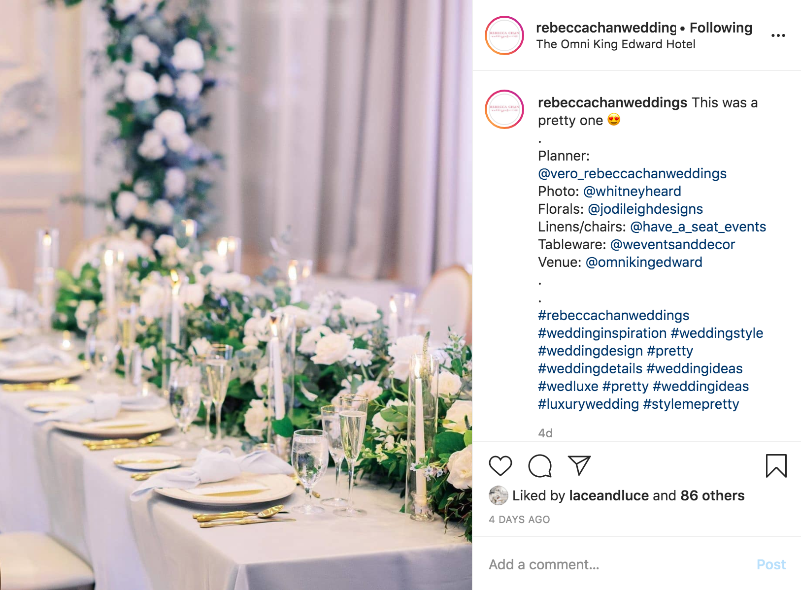This screenshot has width=801, height=590.
Task: Open comments via the speech bubble icon
Action: click(540, 466)
